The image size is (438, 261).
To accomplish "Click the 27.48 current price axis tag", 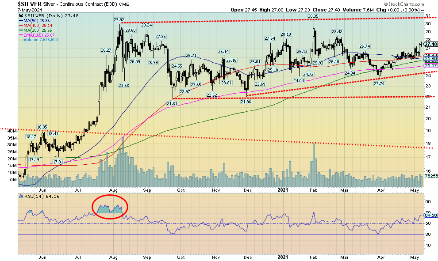I will tap(430, 45).
